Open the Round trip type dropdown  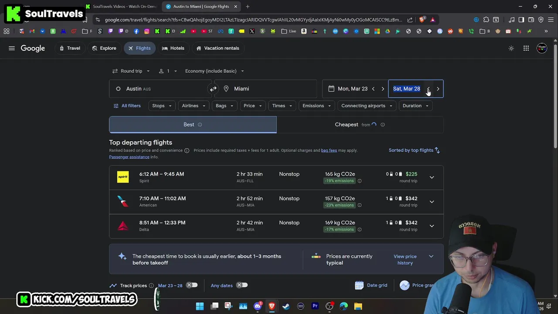[x=131, y=71]
